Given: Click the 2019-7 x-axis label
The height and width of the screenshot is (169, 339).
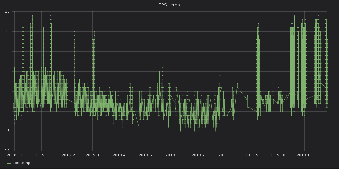Looking at the screenshot, I should point(198,155).
